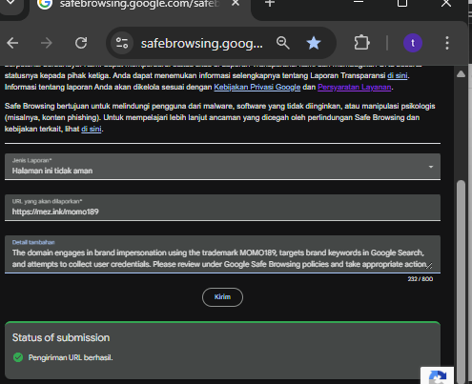Open Chrome three-dot menu

447,43
